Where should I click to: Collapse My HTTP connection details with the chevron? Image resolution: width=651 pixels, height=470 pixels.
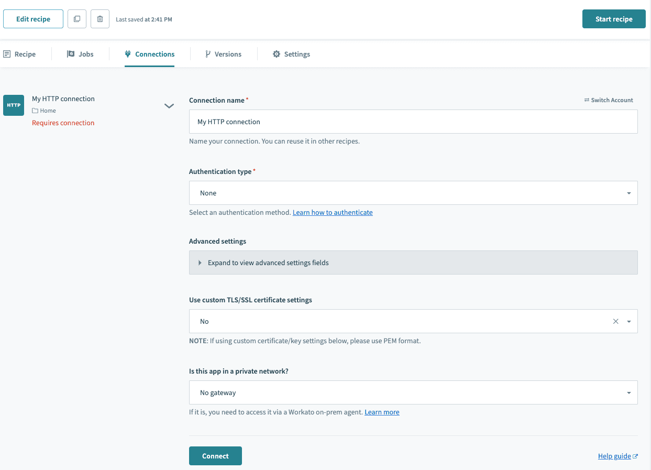(x=169, y=105)
